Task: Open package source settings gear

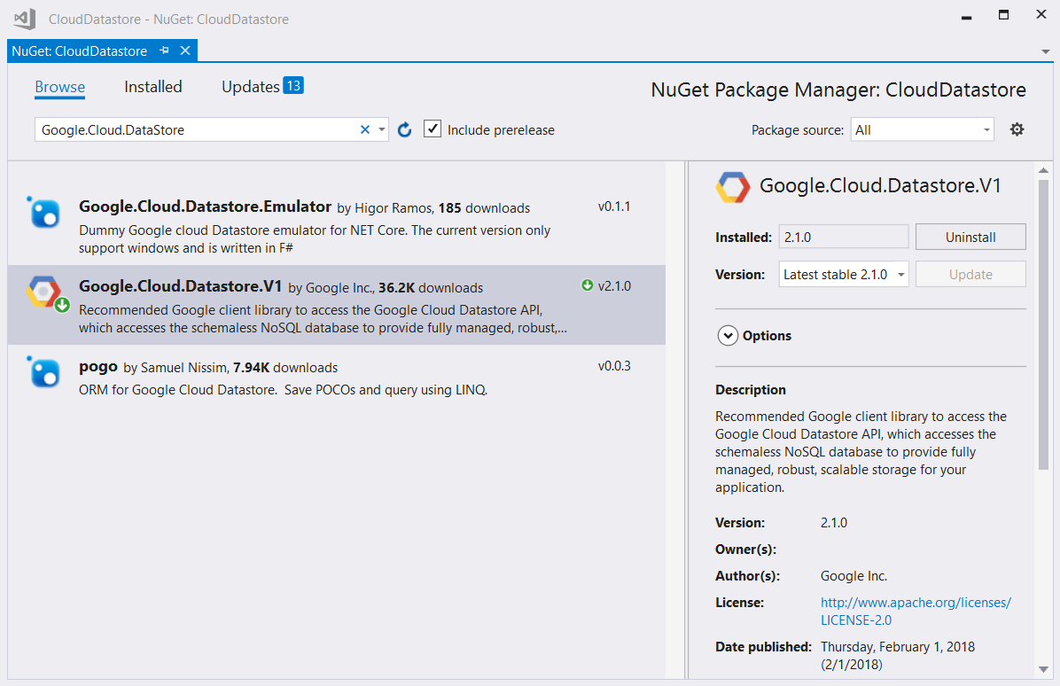Action: pos(1017,129)
